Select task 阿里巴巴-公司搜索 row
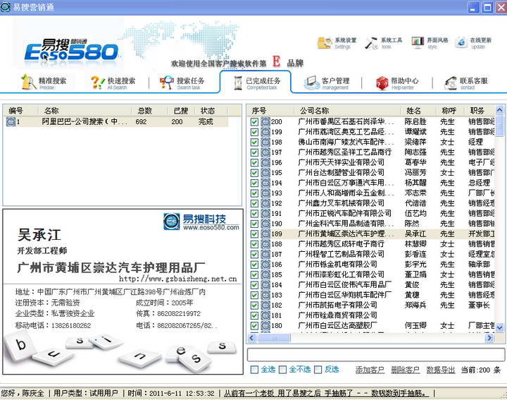The height and width of the screenshot is (400, 507). point(117,122)
